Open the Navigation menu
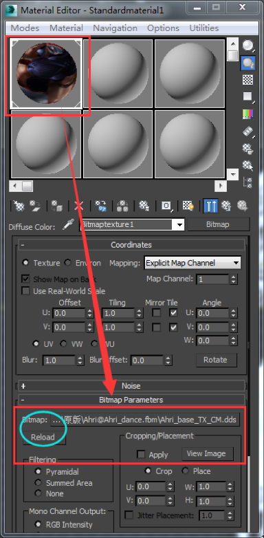The width and height of the screenshot is (264, 538). coord(115,28)
